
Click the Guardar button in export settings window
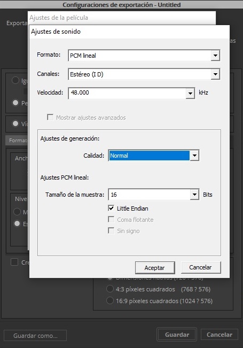(177, 335)
